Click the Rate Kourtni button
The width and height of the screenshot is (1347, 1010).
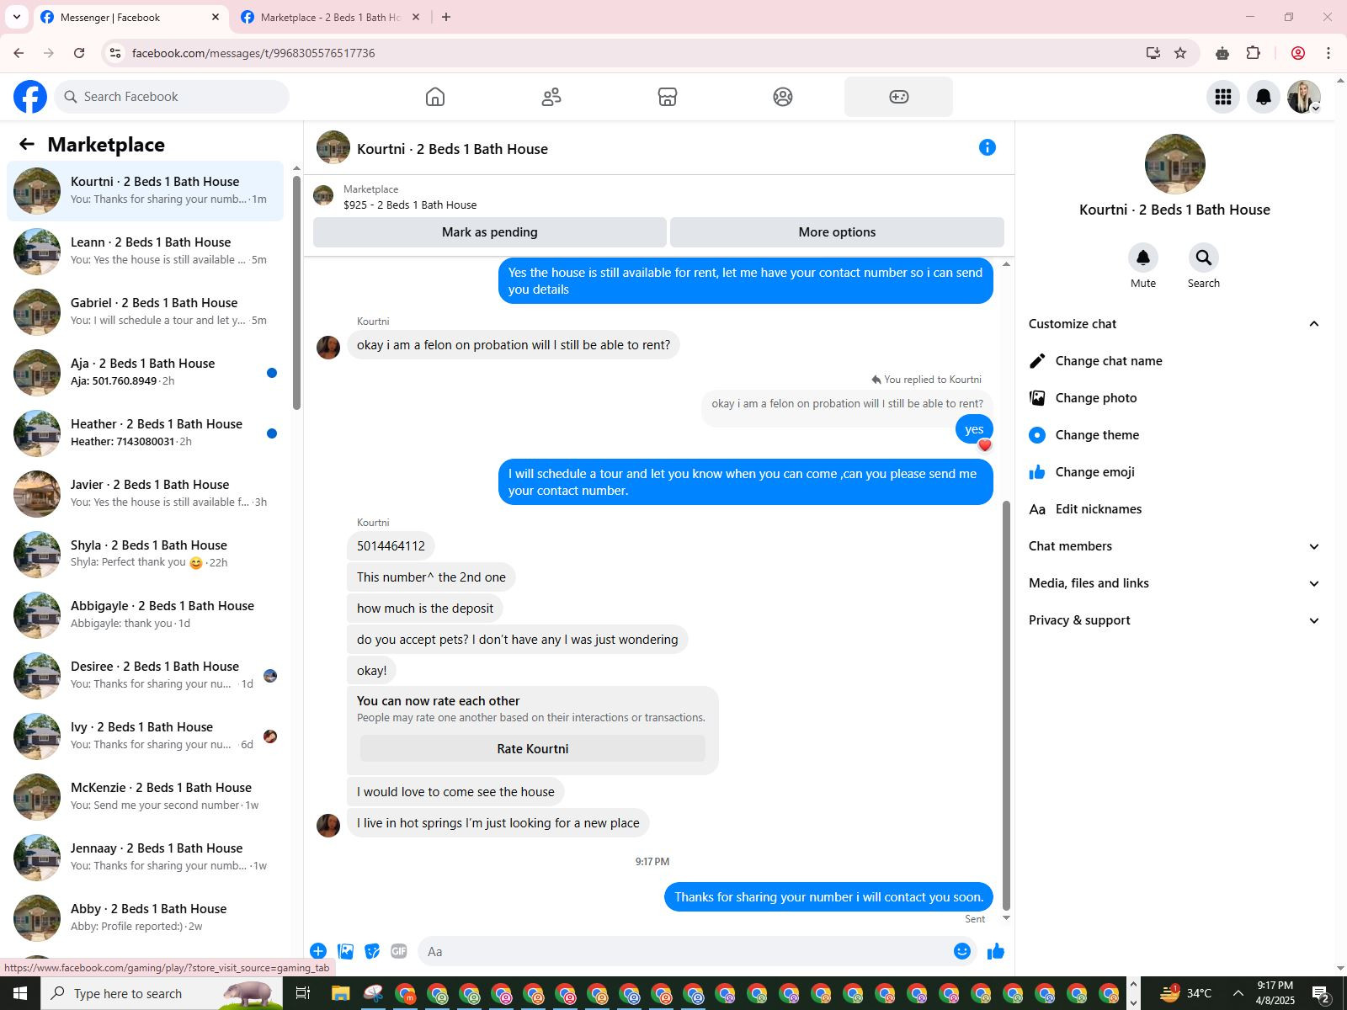click(533, 749)
